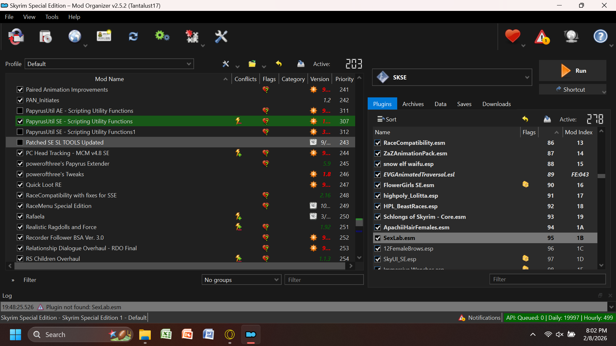Expand the log panel dropdown arrow
The image size is (616, 346).
pos(612,307)
